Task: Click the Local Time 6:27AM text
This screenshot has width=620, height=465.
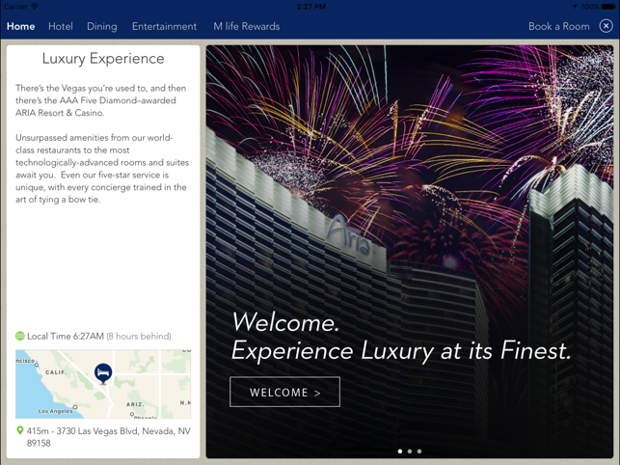Action: pyautogui.click(x=66, y=337)
